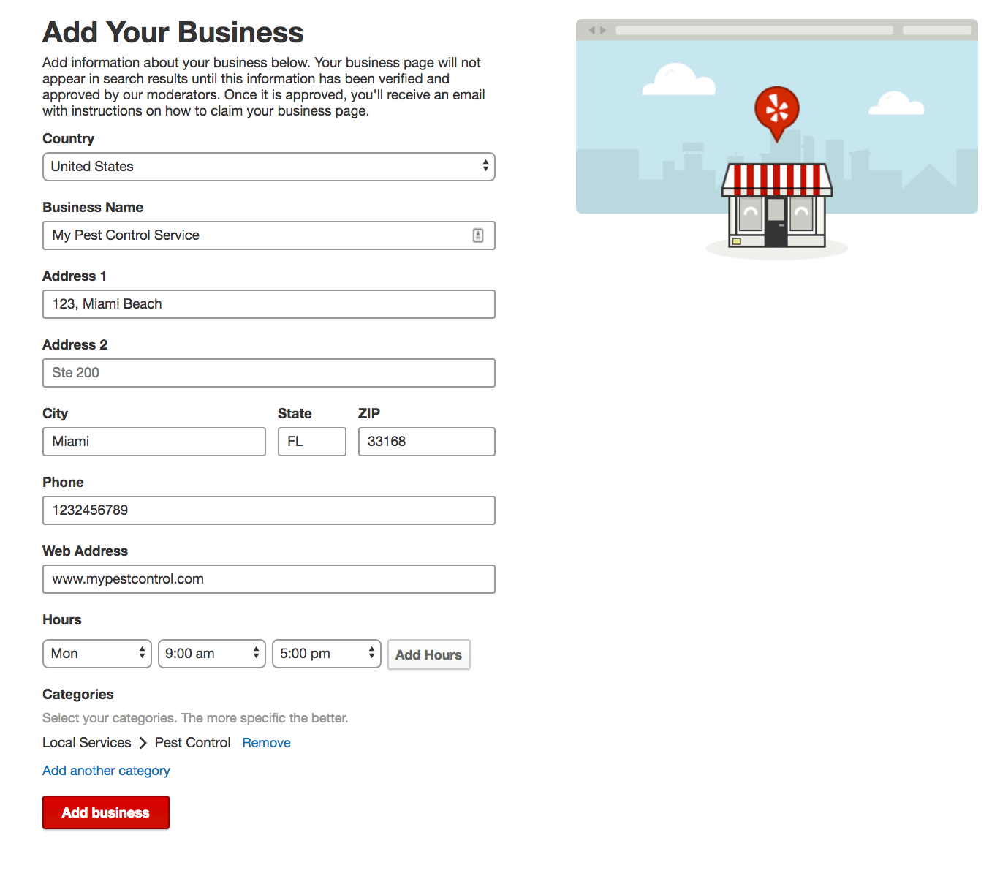Click the autofill contact icon in Business Name
1000x876 pixels.
(478, 235)
